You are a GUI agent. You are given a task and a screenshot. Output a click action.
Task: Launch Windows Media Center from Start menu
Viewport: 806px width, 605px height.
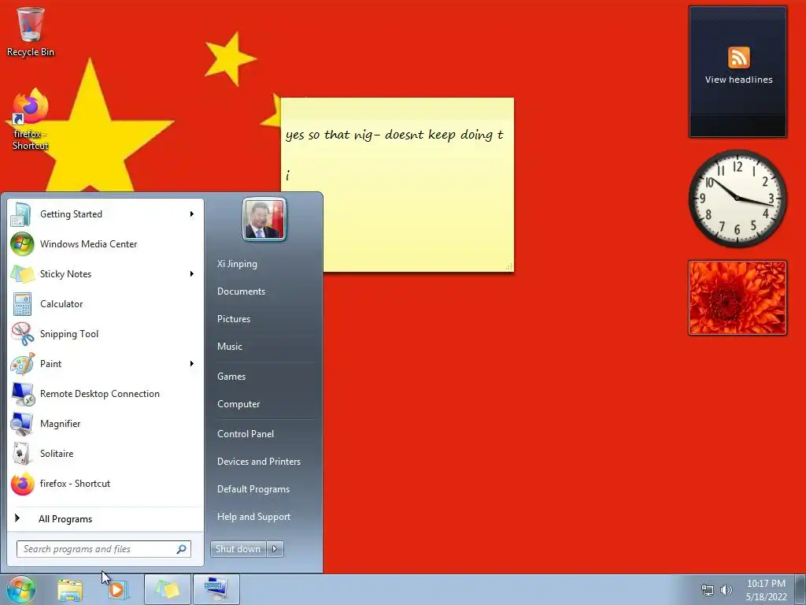[105, 244]
